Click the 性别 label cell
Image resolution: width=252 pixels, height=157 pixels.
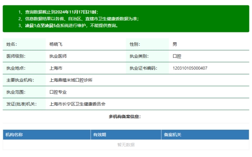[x=147, y=44]
